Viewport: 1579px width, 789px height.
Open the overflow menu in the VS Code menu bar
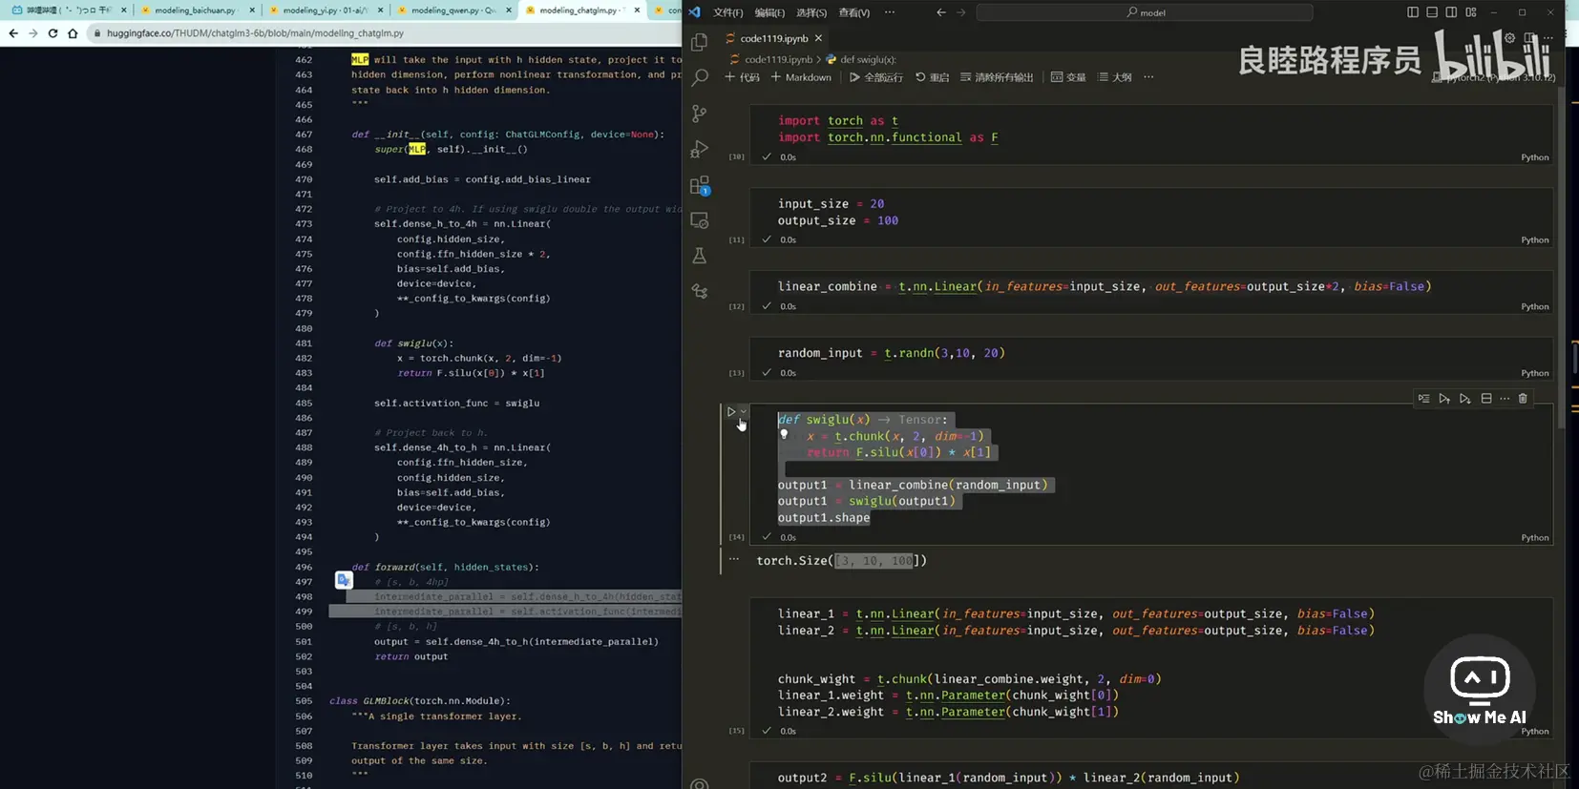pyautogui.click(x=890, y=12)
